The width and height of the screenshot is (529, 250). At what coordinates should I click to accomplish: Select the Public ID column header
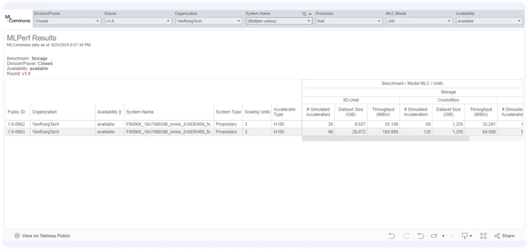click(17, 112)
